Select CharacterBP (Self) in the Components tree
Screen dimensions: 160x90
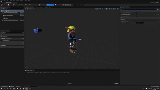pyautogui.click(x=12, y=11)
